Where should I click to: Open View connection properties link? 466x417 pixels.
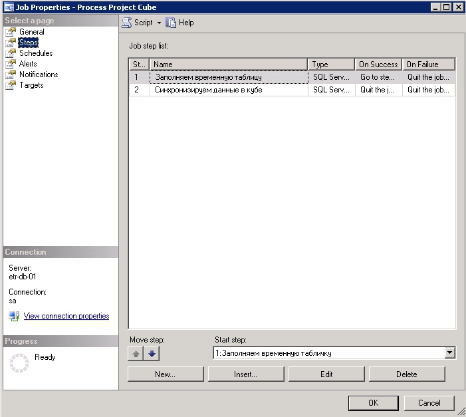click(x=66, y=316)
